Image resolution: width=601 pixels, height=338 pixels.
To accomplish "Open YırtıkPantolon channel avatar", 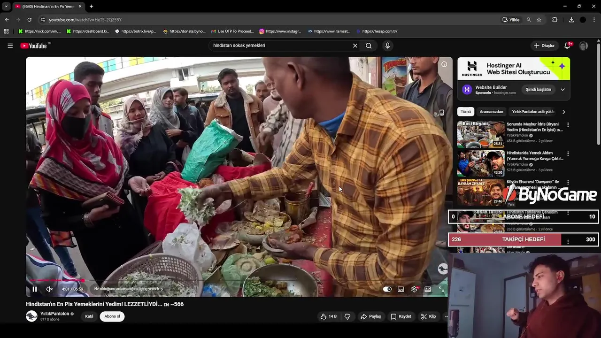I will pyautogui.click(x=31, y=316).
